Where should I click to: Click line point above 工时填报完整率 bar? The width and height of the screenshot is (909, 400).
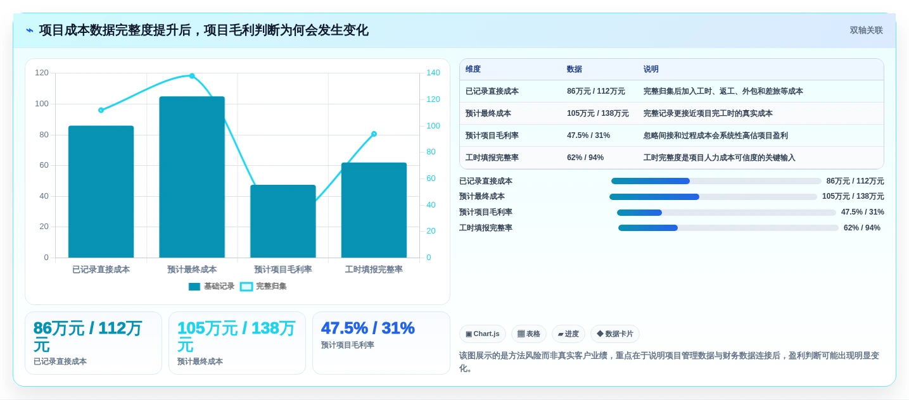click(x=374, y=134)
